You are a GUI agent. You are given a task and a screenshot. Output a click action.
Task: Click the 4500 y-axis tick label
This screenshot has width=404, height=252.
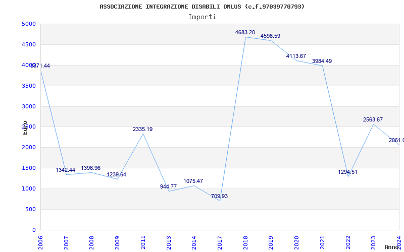(x=29, y=45)
